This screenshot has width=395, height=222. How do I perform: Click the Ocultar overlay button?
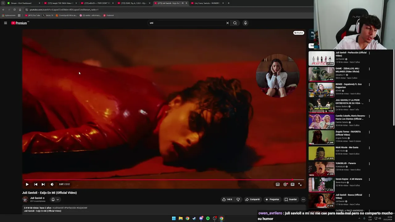tap(298, 33)
